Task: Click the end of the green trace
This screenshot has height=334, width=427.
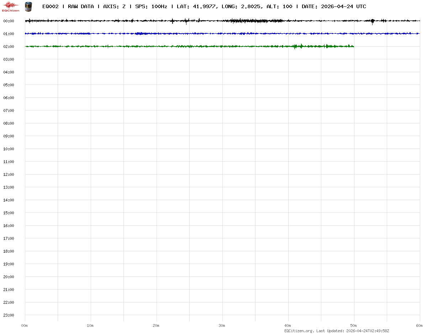Action: [x=353, y=46]
